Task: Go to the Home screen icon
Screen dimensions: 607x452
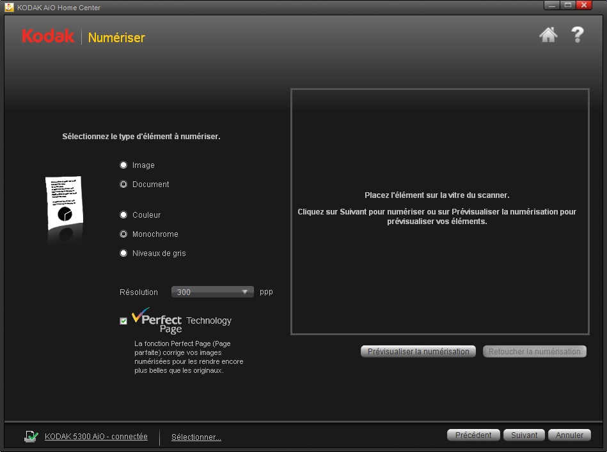Action: click(x=548, y=35)
